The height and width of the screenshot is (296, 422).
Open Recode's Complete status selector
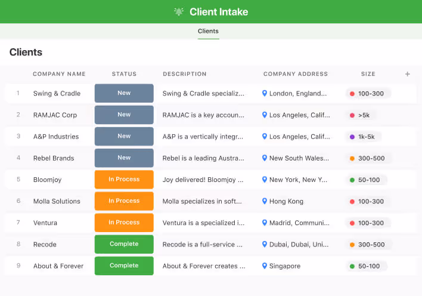pos(124,244)
